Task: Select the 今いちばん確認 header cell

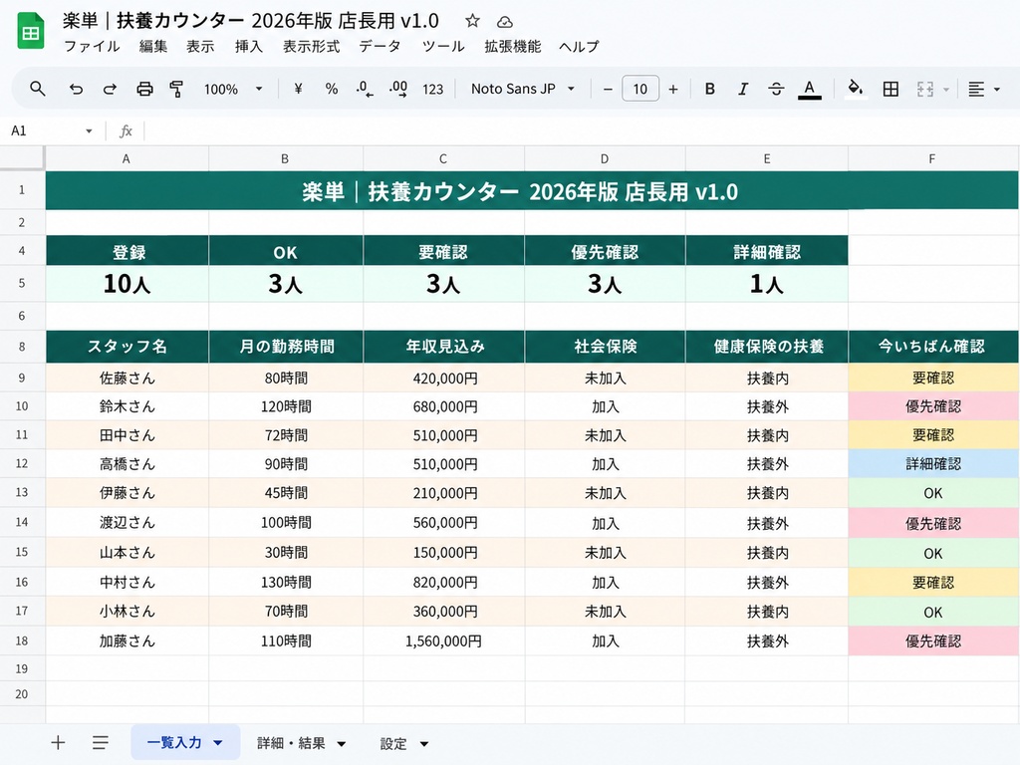Action: [x=932, y=346]
